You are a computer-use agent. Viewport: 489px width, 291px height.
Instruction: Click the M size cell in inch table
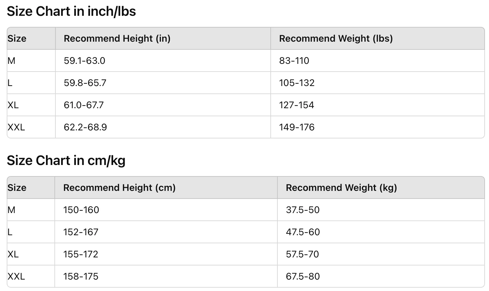(11, 61)
